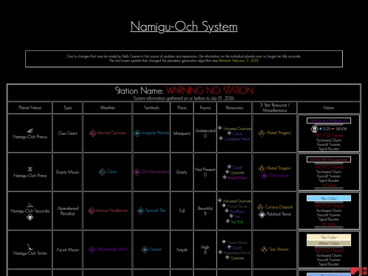Click the De-Harmonized sentinel icon
368x276 pixels.
137,172
